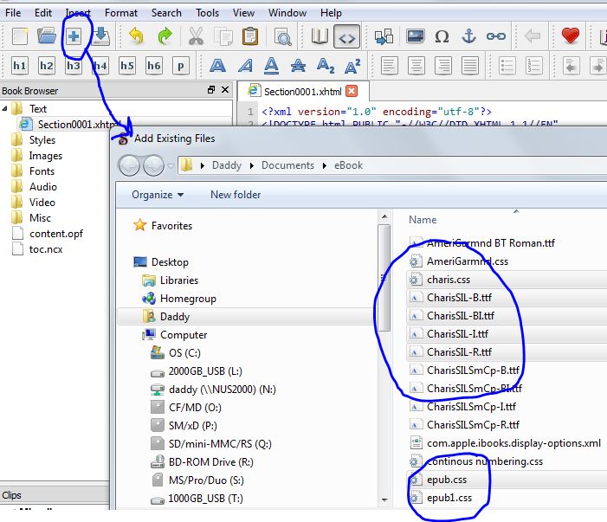Select the Styles folder in Book Browser

click(x=42, y=140)
